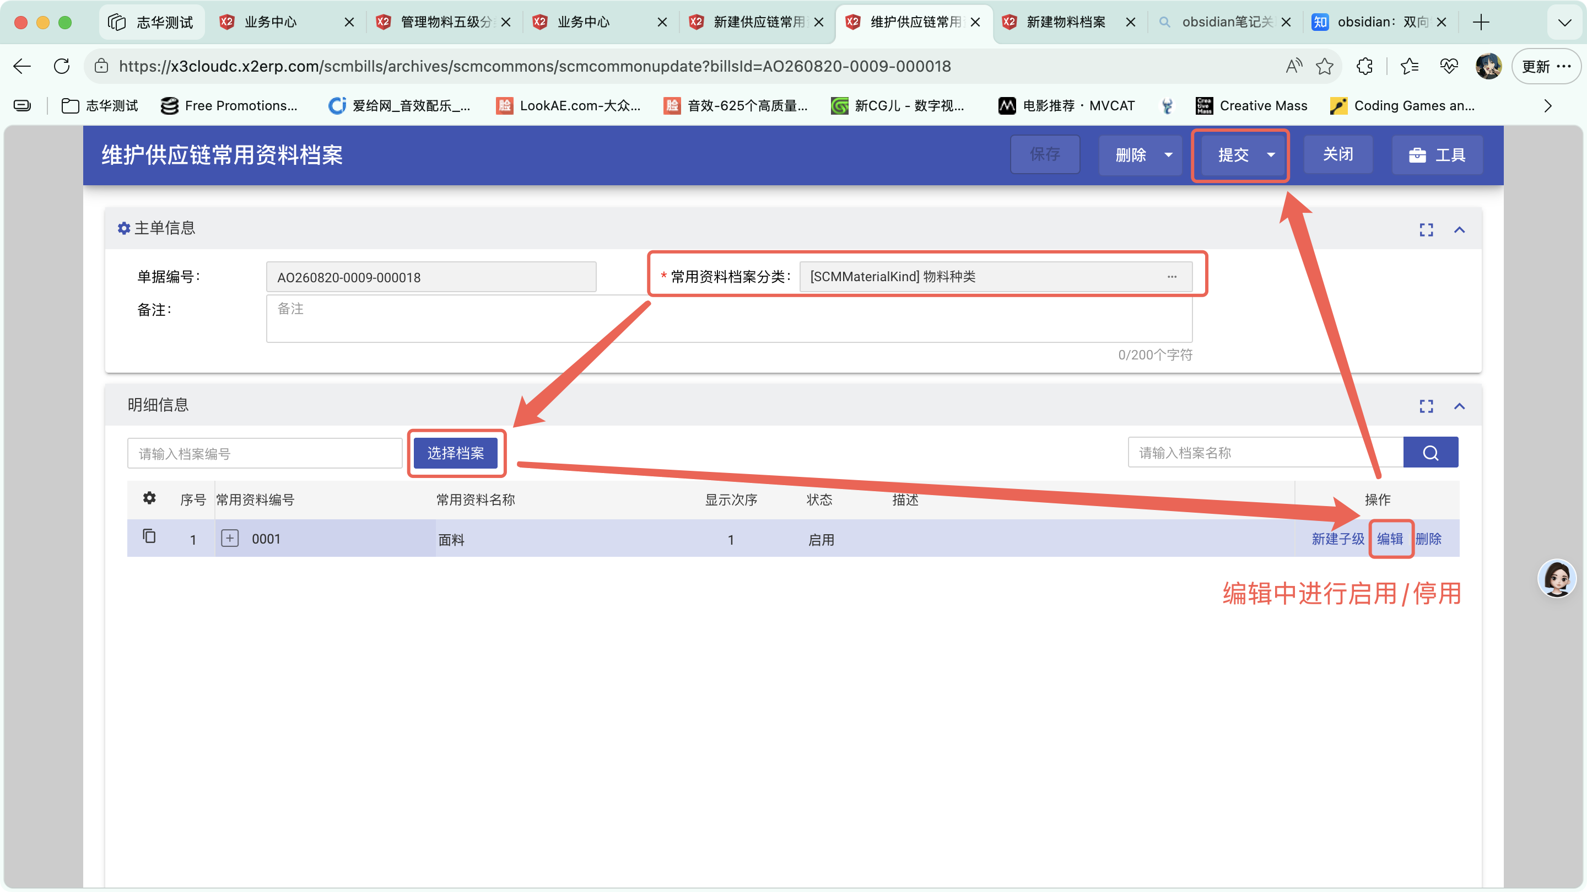
Task: Open the 志华测试 bookmark folder
Action: click(x=100, y=106)
